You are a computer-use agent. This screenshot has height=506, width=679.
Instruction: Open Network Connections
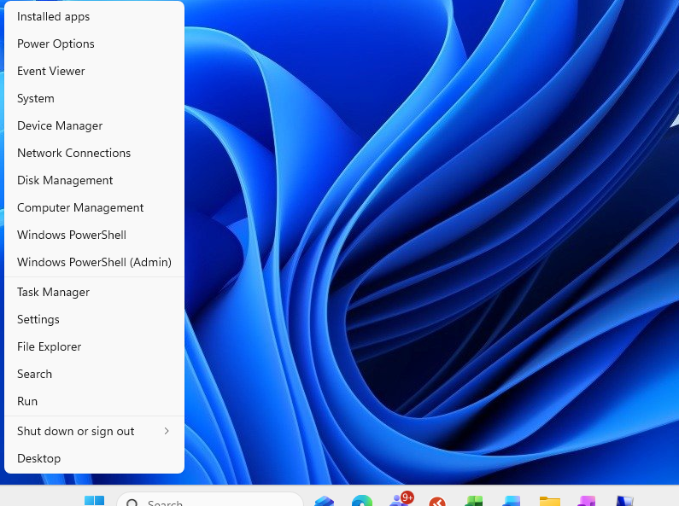(x=94, y=153)
